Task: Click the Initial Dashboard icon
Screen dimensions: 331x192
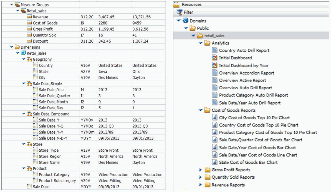Action: (x=214, y=58)
